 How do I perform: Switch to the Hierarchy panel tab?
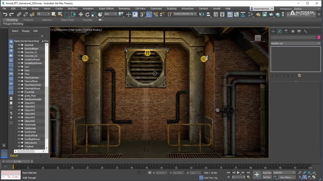point(286,32)
